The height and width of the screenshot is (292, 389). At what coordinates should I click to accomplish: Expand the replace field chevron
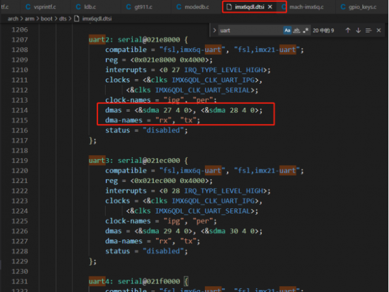[214, 30]
